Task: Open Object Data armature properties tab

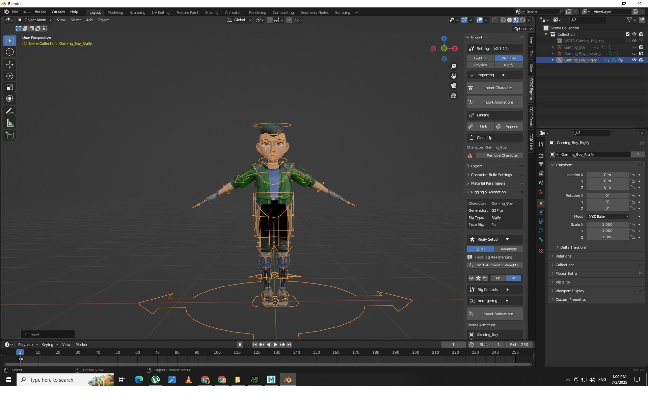Action: point(541,231)
